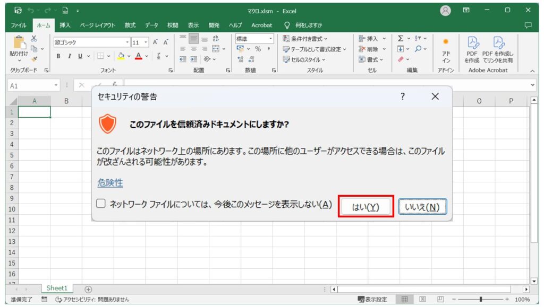Open the fill color dropdown arrow
This screenshot has width=544, height=307.
click(128, 56)
